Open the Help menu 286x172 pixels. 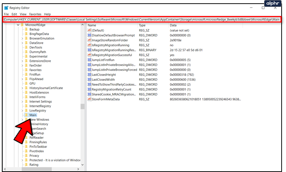point(47,14)
